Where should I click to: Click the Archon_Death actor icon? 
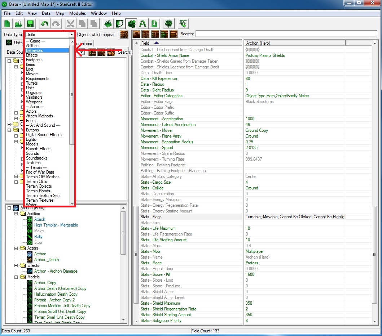coord(30,260)
